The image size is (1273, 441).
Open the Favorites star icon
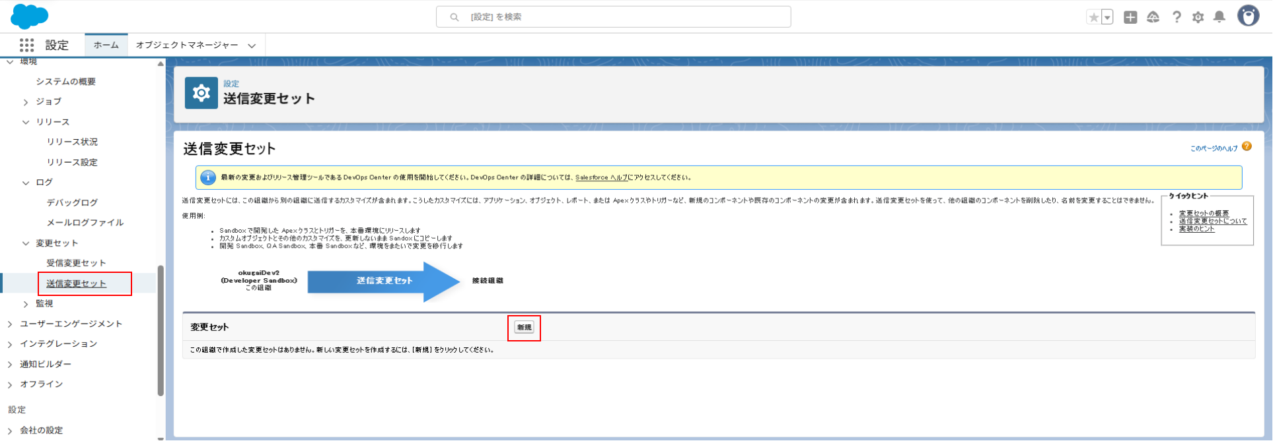1094,17
